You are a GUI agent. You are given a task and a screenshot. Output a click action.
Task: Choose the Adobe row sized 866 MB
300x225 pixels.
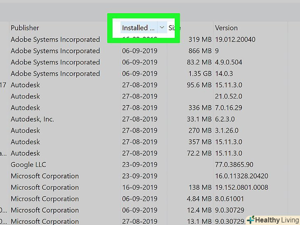pos(55,51)
